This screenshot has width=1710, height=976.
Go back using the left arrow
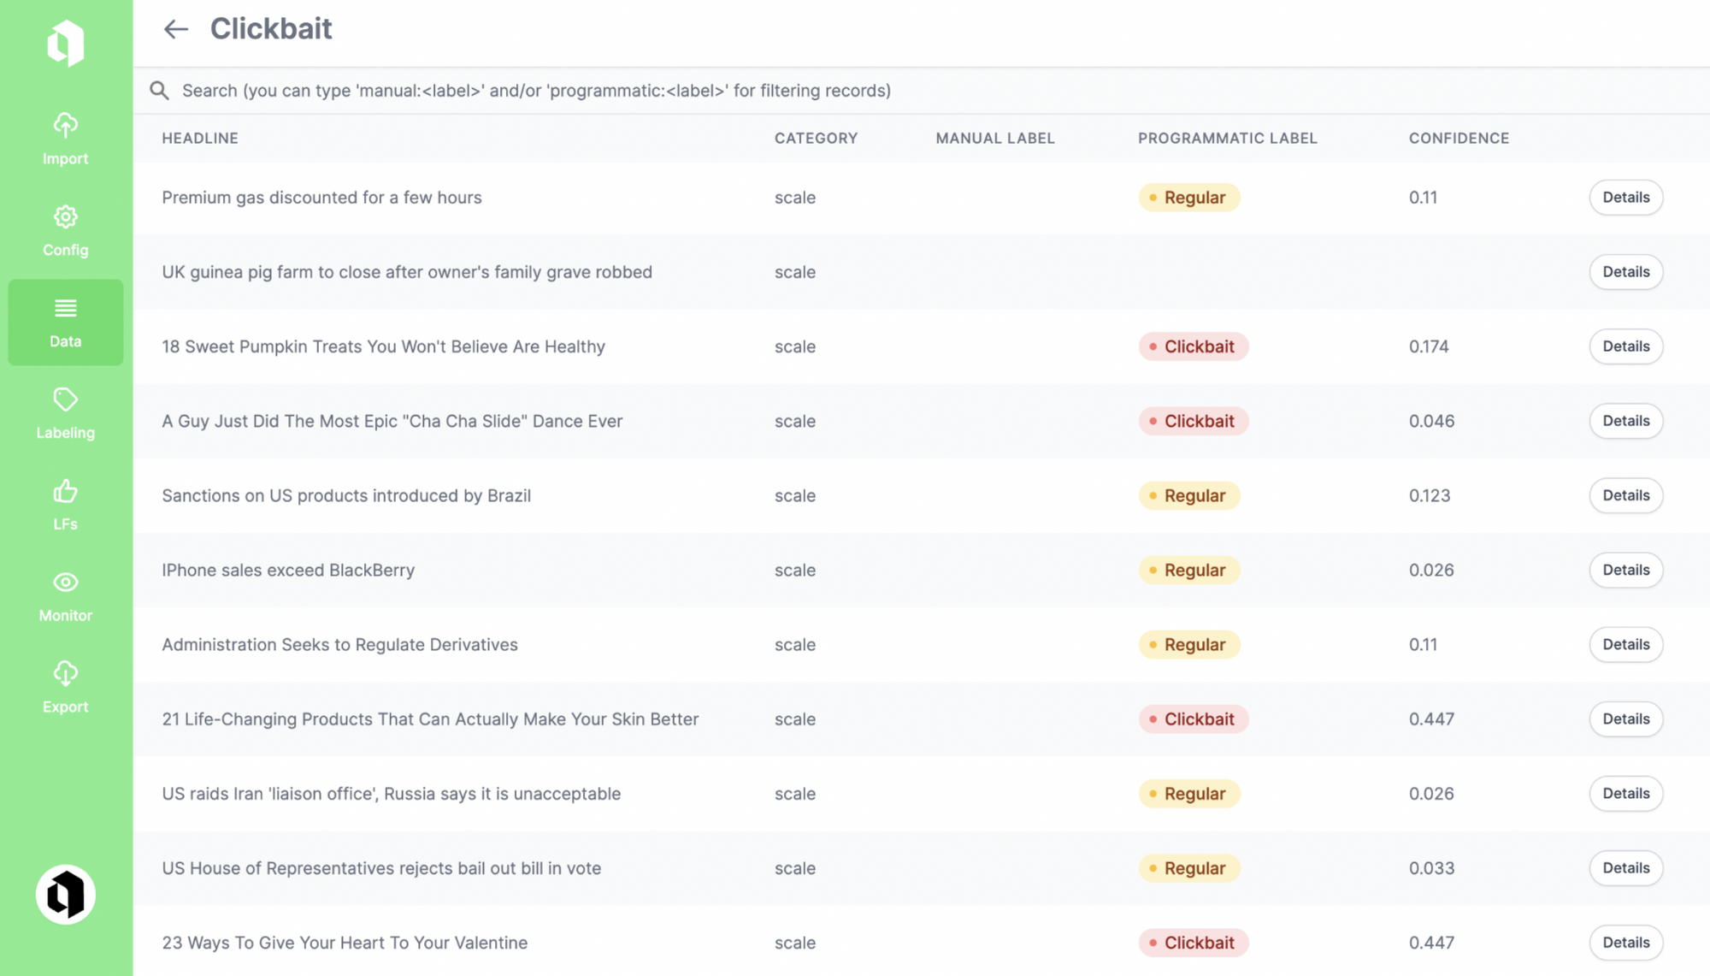pos(175,29)
